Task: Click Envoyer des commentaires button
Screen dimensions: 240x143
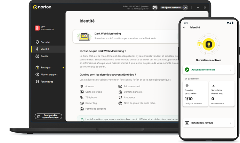Action: 48,116
